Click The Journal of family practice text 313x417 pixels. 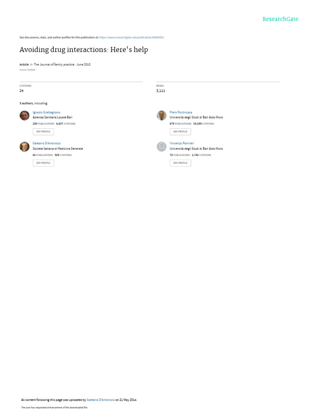point(54,65)
